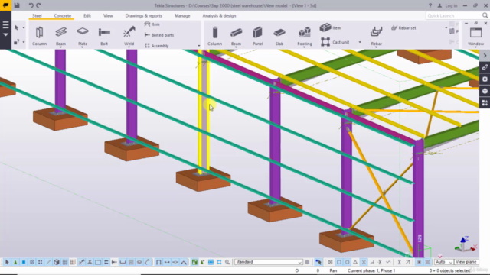Open the View plane dropdown
Image resolution: width=490 pixels, height=275 pixels.
click(x=466, y=262)
